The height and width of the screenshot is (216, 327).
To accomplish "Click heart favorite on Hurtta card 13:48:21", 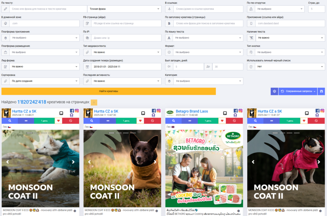I will 58,121.
